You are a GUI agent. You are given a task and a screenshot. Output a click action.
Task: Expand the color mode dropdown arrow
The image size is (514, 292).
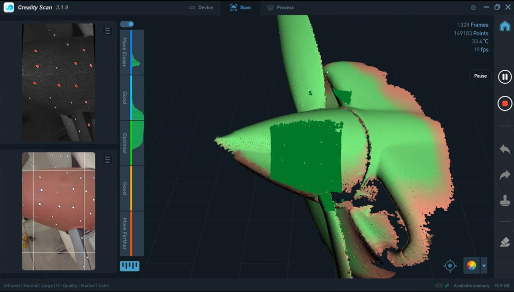point(483,265)
